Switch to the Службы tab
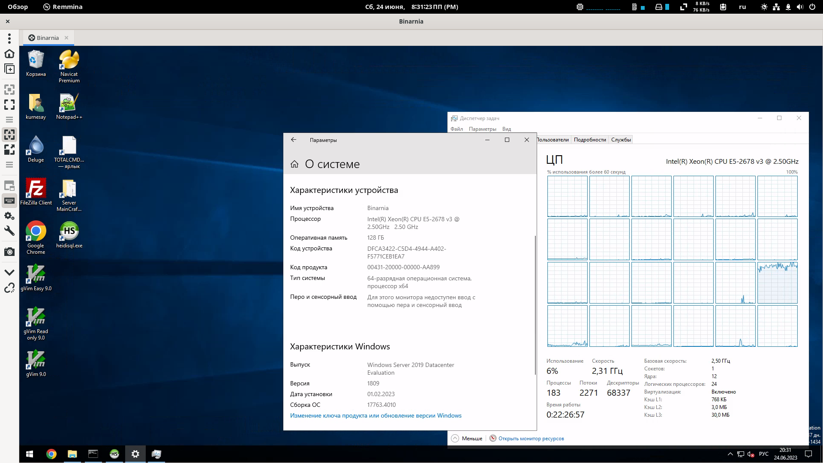This screenshot has height=463, width=823. 621,140
